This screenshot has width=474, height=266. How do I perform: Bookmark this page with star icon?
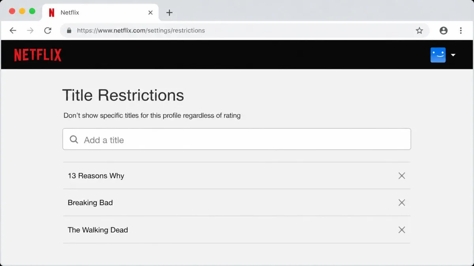[x=419, y=30]
